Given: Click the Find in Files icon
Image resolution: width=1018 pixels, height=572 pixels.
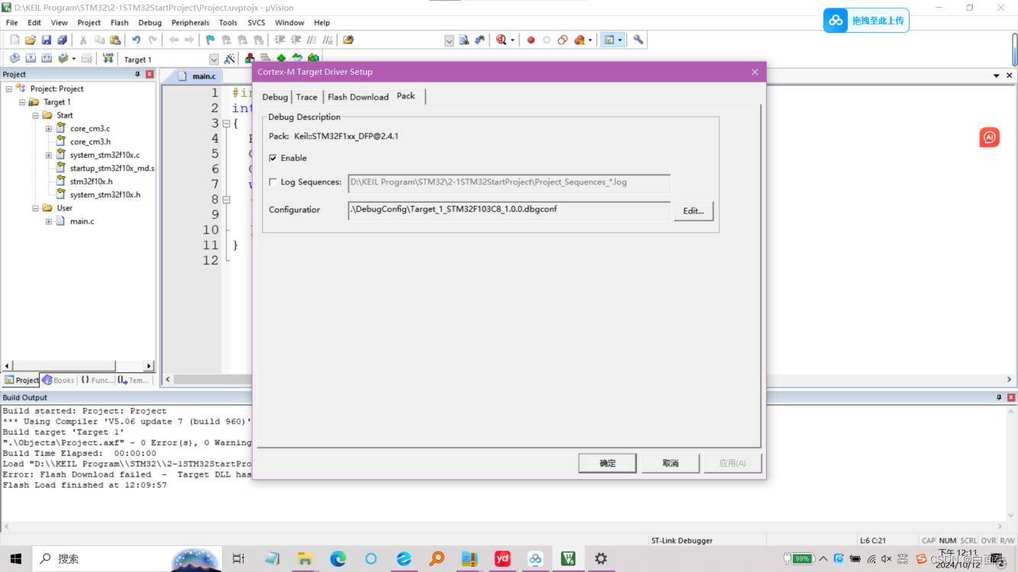Looking at the screenshot, I should click(348, 40).
